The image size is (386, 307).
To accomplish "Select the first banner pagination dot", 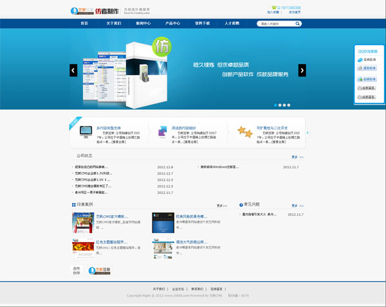I will 276,105.
